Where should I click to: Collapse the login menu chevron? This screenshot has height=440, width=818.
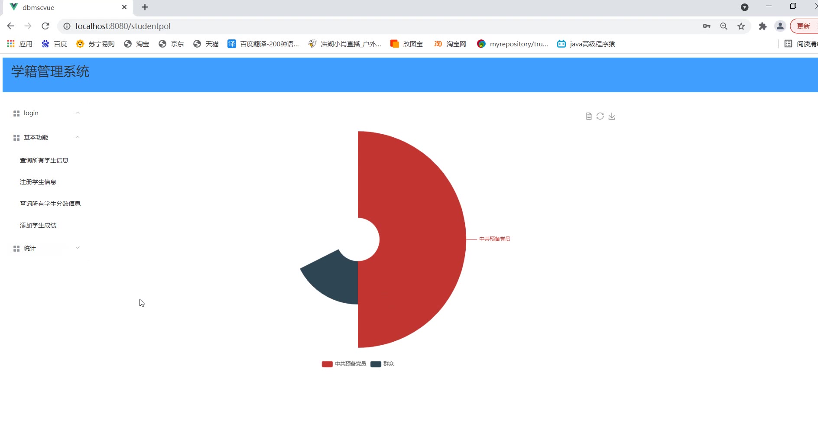[x=78, y=113]
